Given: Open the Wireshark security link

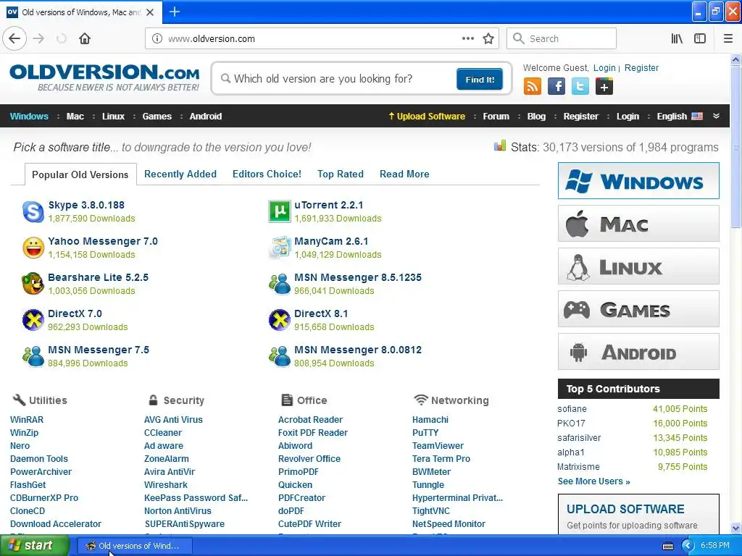Looking at the screenshot, I should [166, 484].
